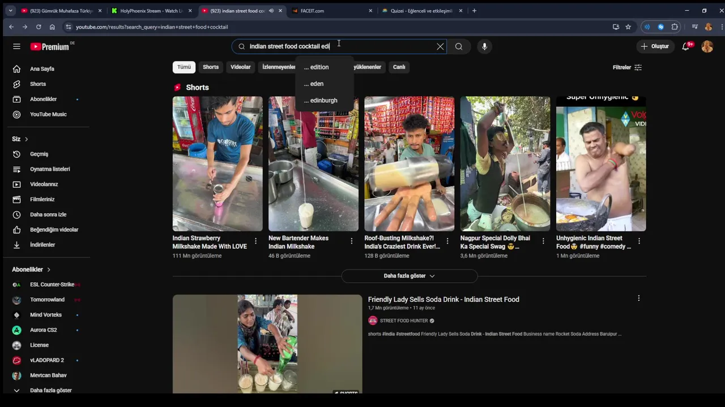This screenshot has height=407, width=725.
Task: Reload the page with browser refresh
Action: point(39,27)
